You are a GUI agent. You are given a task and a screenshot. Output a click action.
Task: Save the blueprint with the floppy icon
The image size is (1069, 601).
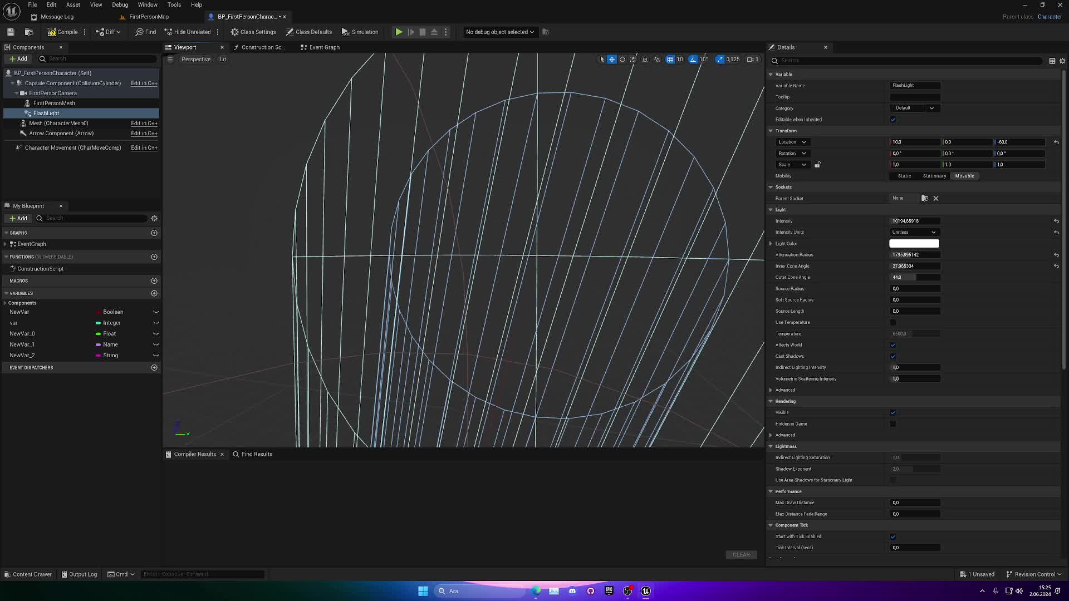click(x=11, y=32)
